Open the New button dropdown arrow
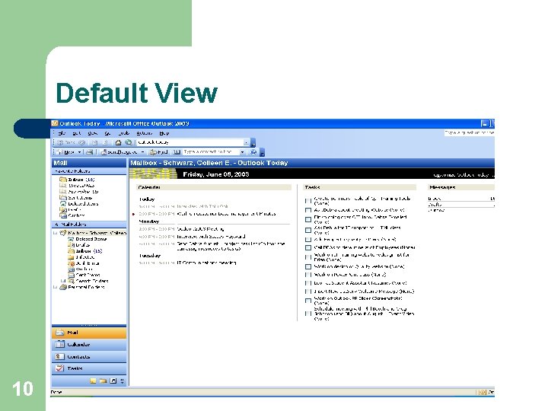 [x=79, y=152]
